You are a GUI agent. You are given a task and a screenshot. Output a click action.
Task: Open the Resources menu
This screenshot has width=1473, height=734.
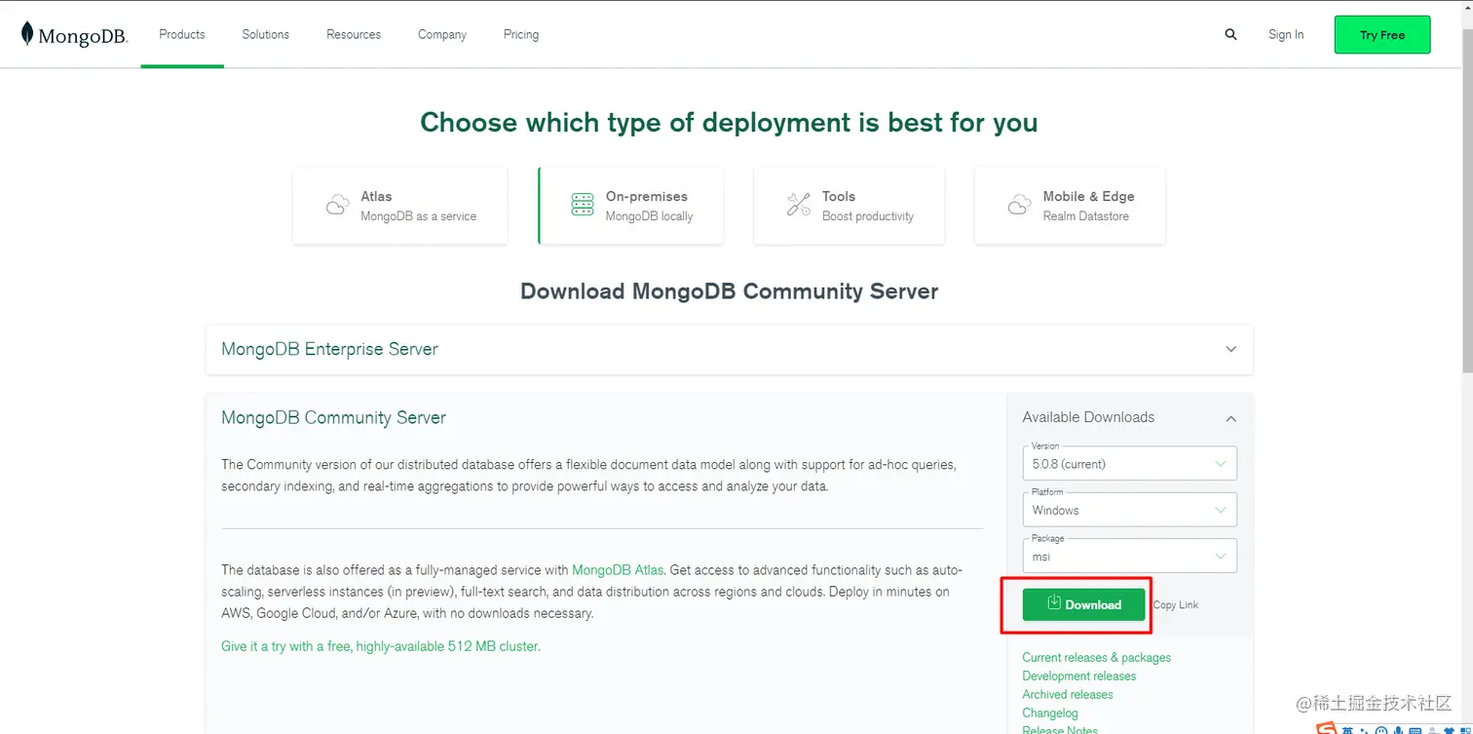[x=354, y=34]
